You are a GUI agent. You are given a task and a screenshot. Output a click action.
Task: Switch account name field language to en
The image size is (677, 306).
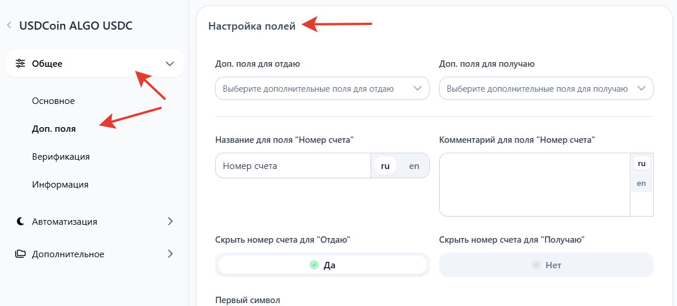[414, 165]
